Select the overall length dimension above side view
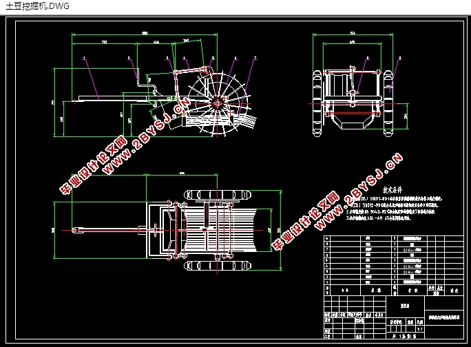 point(145,34)
